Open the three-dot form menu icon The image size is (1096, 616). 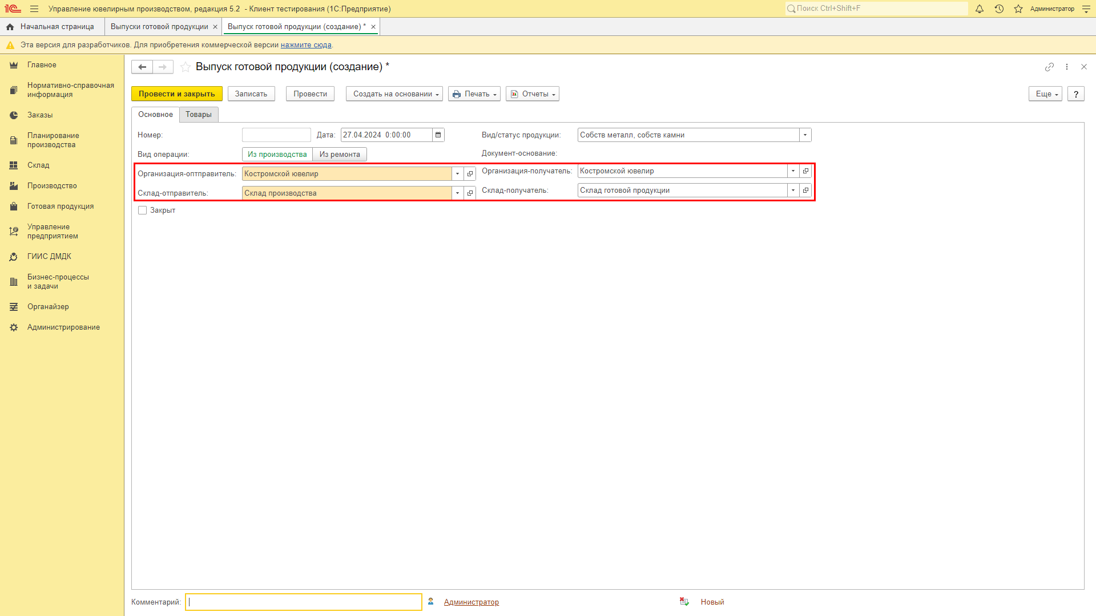(x=1067, y=67)
